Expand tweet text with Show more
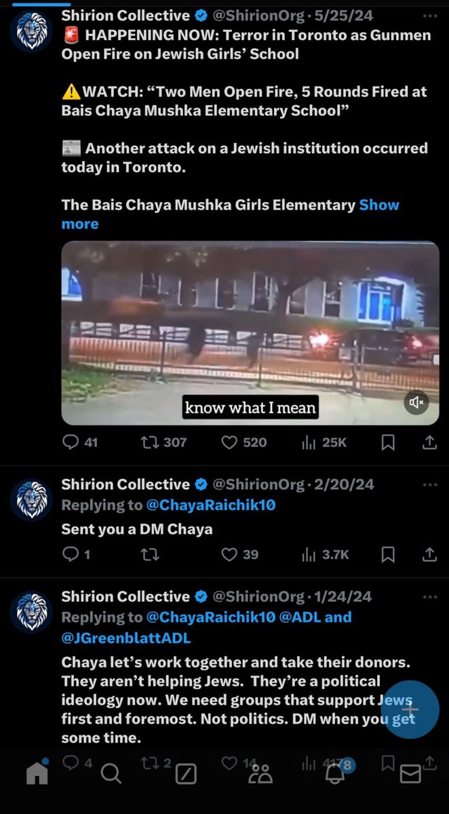 231,214
